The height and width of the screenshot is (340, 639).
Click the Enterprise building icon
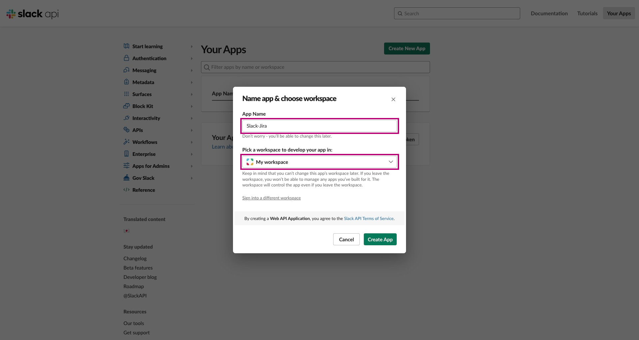pyautogui.click(x=126, y=154)
